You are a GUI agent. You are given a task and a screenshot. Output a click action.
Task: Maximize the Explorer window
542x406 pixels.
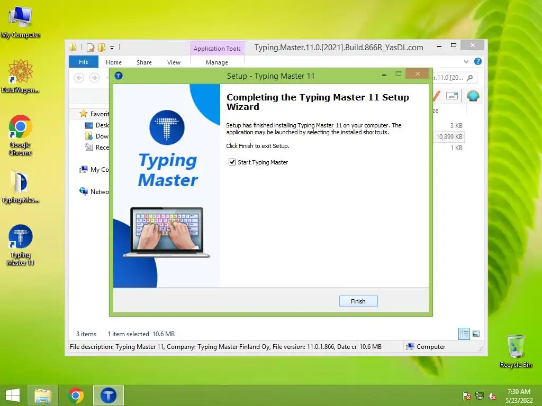[x=454, y=45]
